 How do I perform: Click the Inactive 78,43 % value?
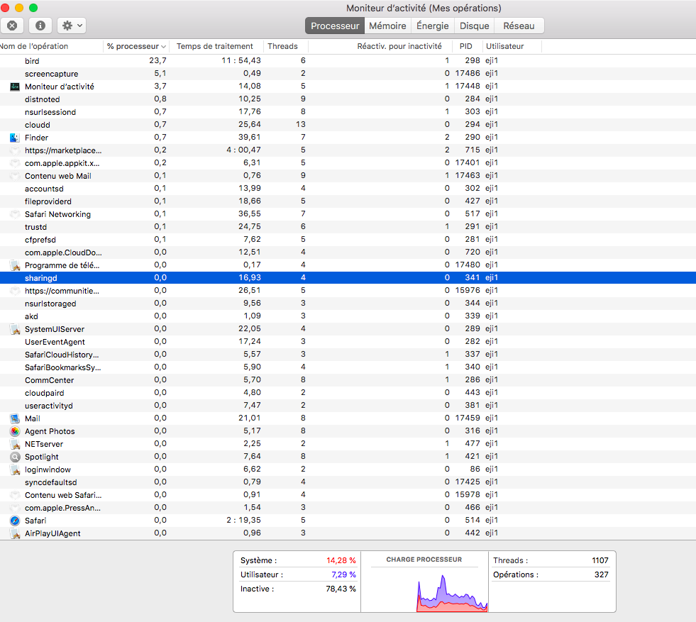(x=341, y=589)
